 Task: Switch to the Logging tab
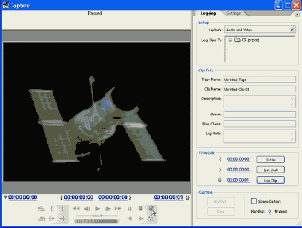pos(208,13)
